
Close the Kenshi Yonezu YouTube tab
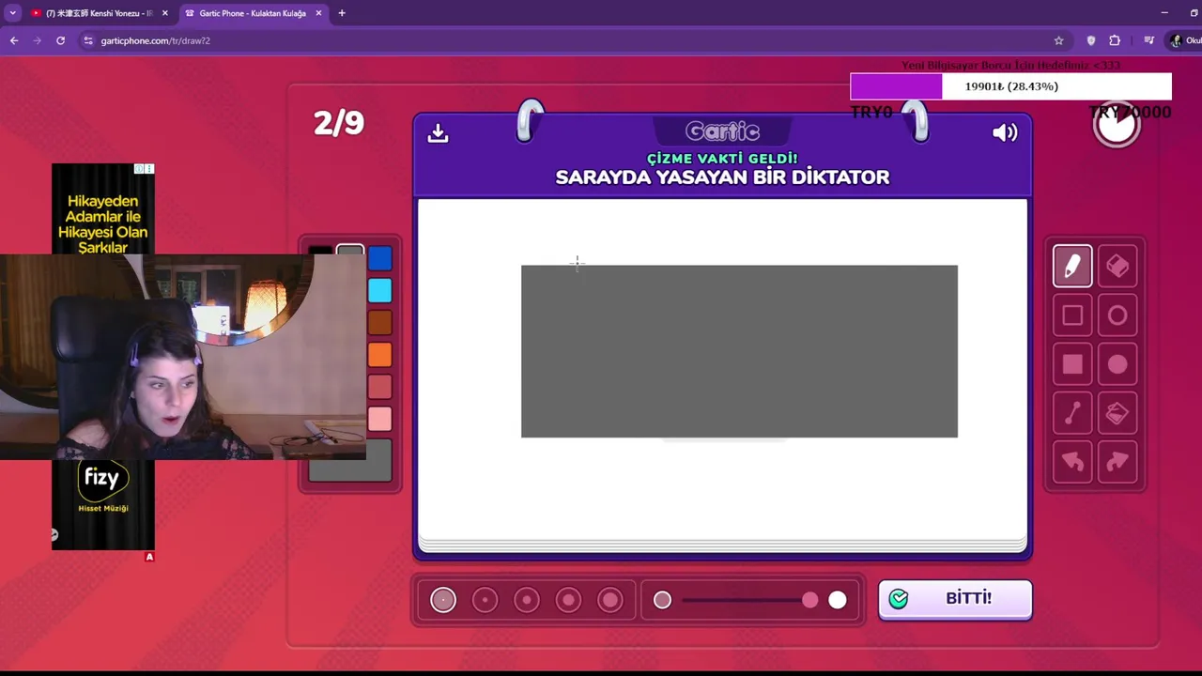pyautogui.click(x=164, y=13)
